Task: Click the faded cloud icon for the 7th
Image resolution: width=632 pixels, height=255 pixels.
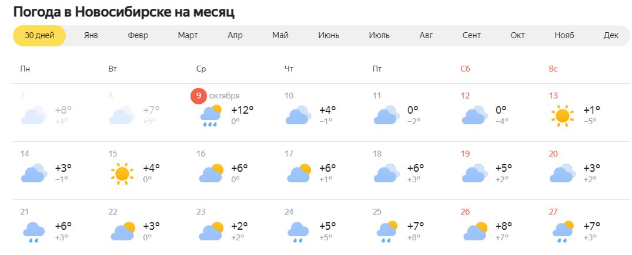Action: click(x=34, y=115)
